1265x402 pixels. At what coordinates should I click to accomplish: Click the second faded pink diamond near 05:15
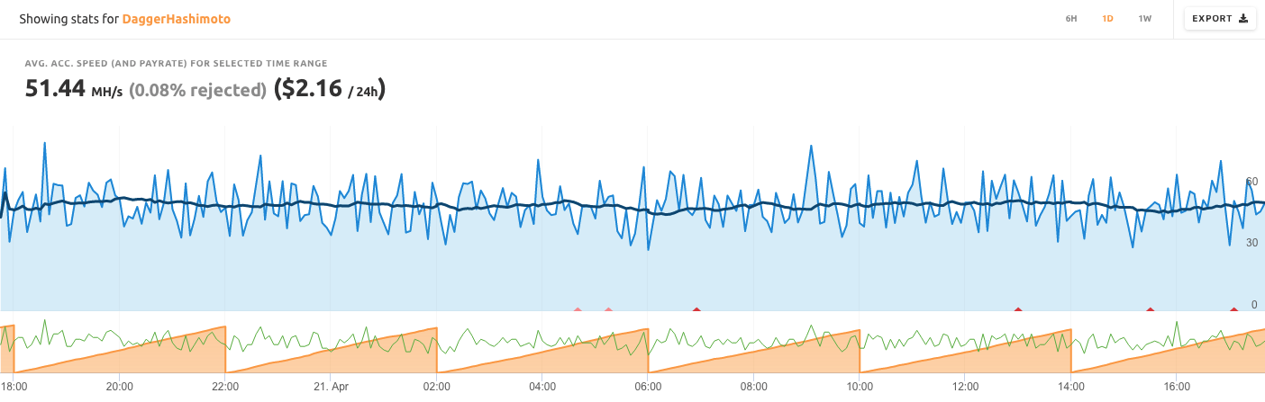tap(608, 310)
